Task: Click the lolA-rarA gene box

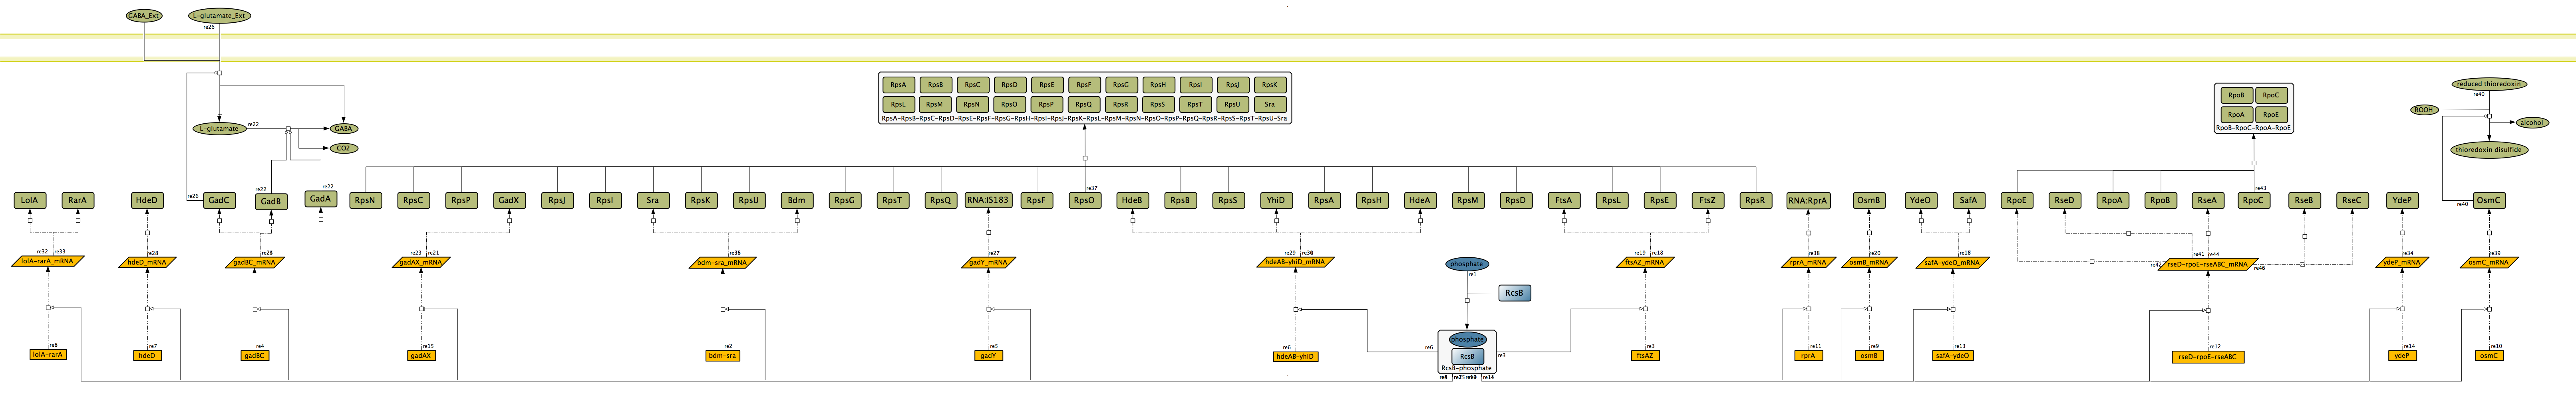Action: [48, 354]
